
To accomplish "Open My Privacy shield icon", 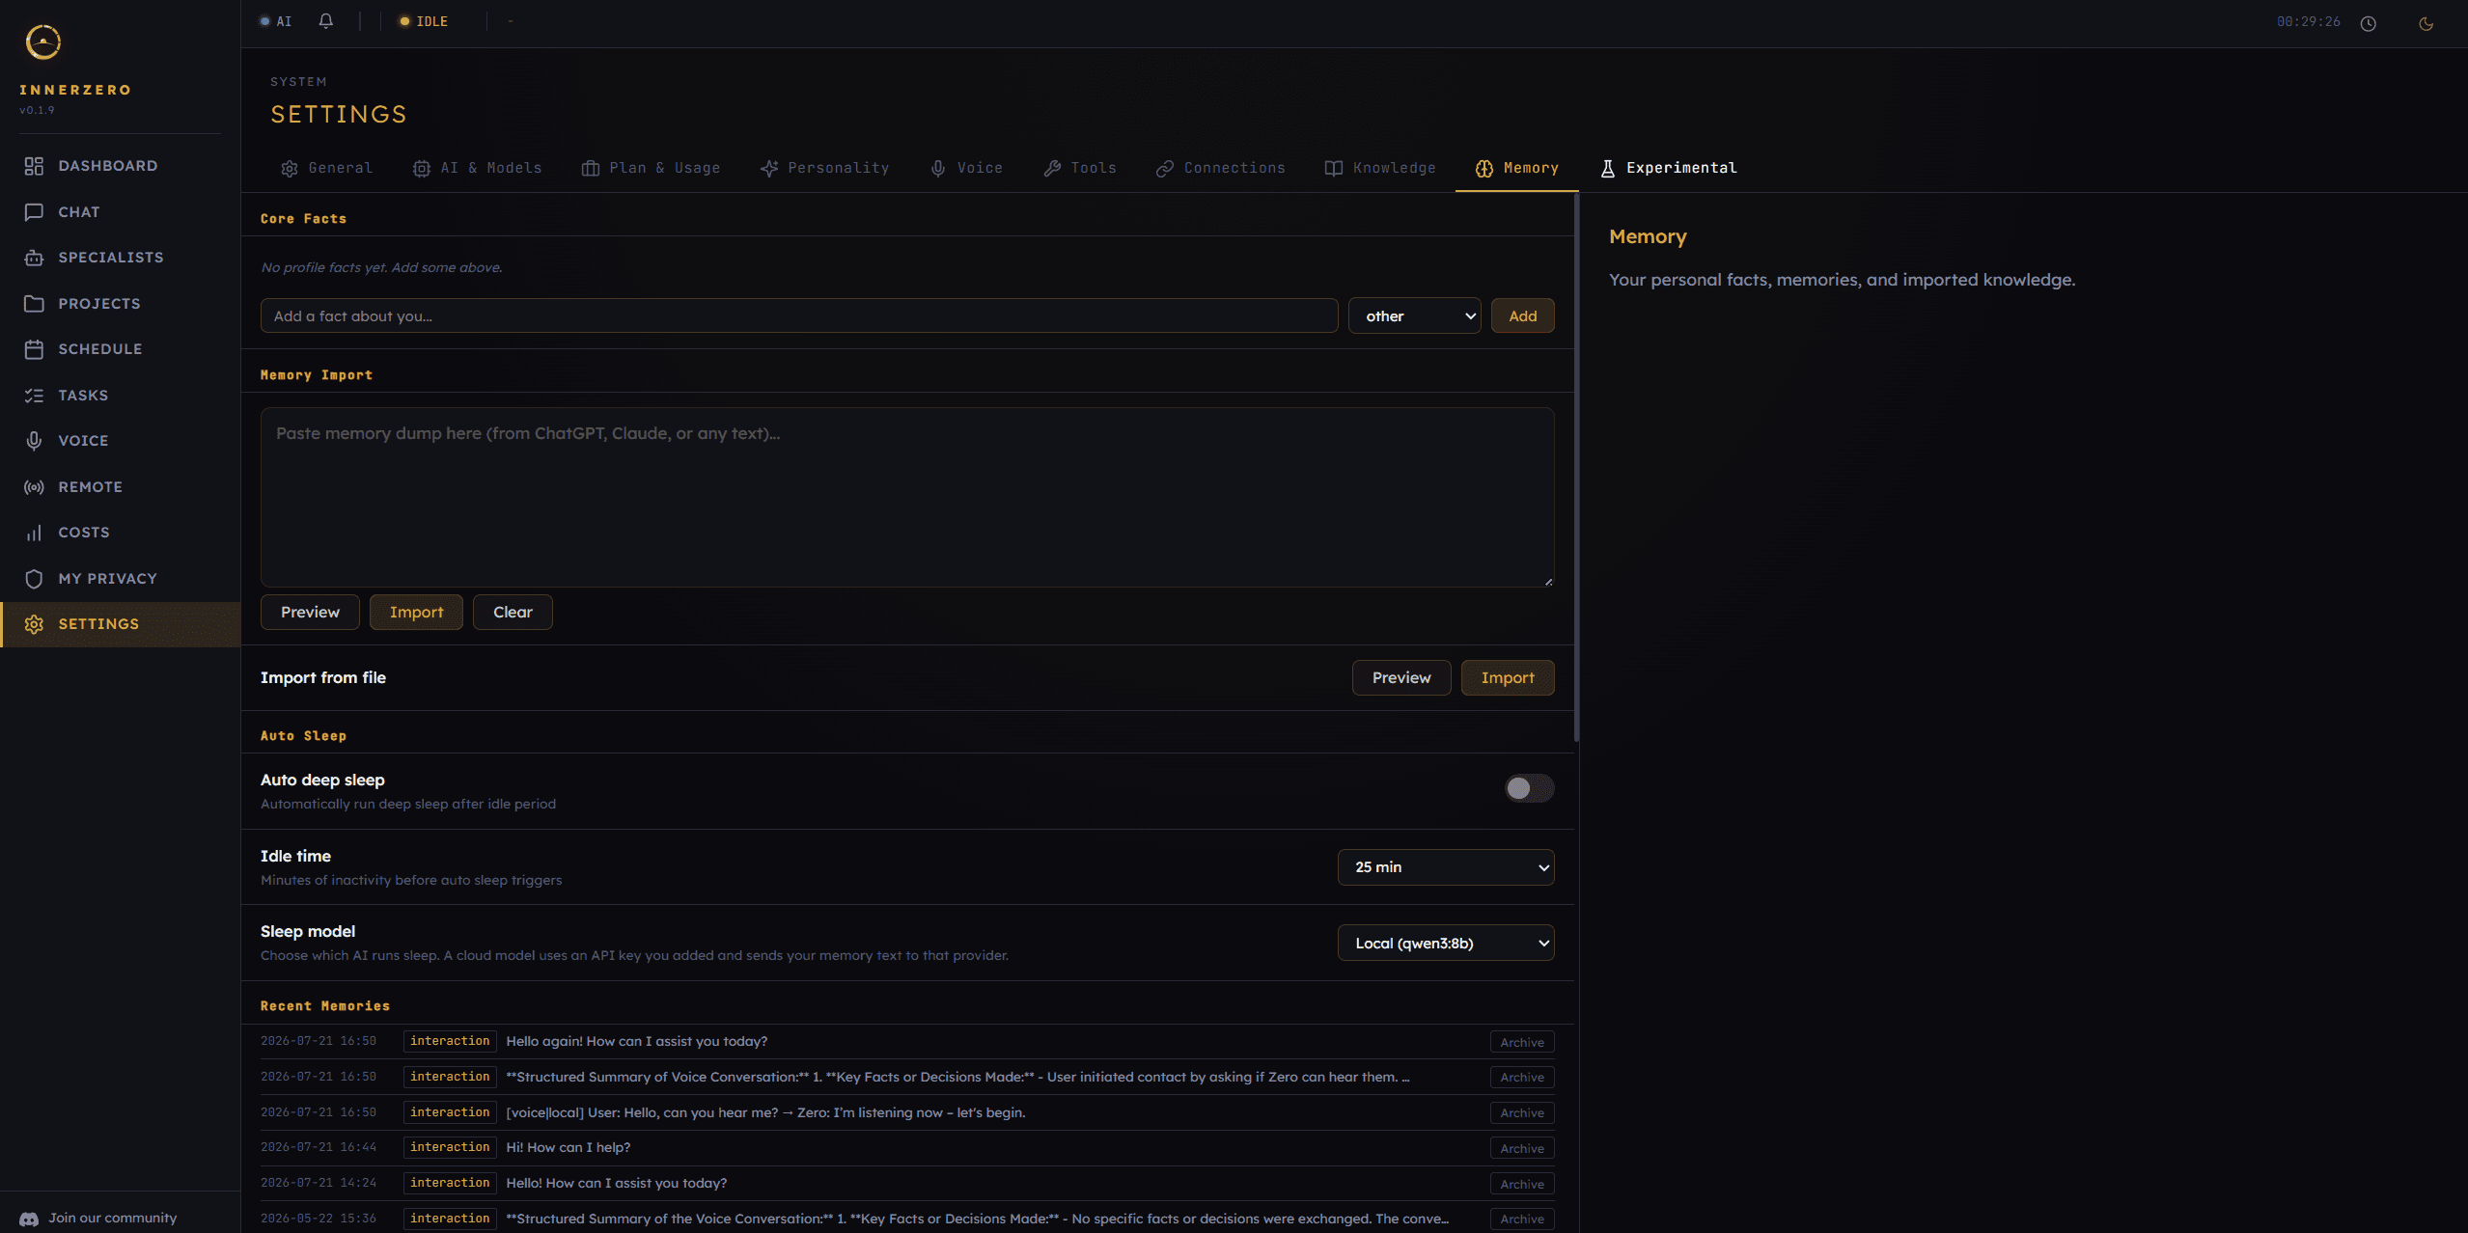I will (34, 579).
